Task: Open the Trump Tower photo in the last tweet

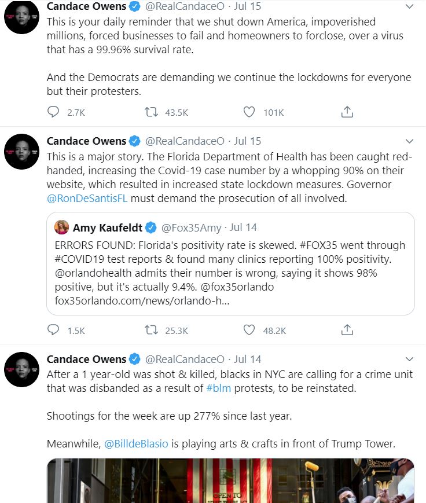Action: 230,480
